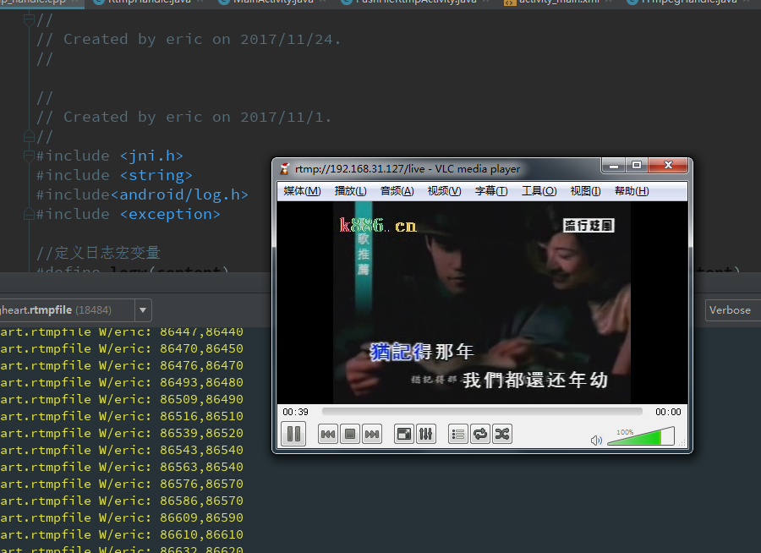
Task: Place cursor on '#include <jni.h>' line
Action: [x=110, y=156]
